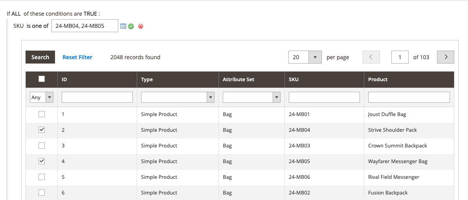Click the TRUE condition value link
468x200 pixels.
click(x=90, y=14)
